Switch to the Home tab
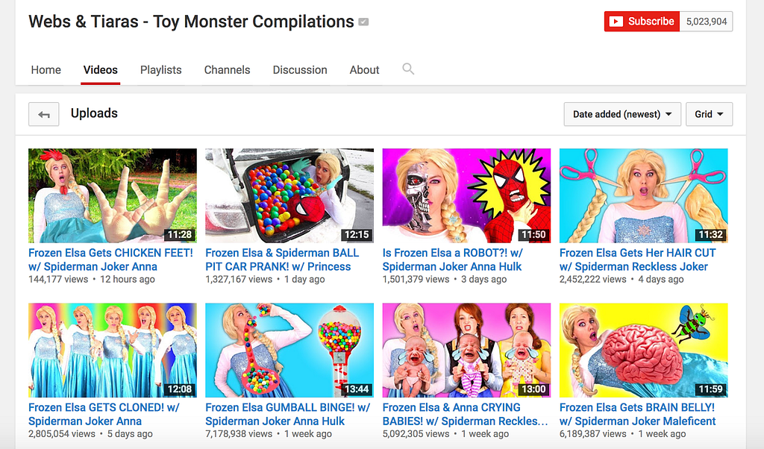 (46, 70)
